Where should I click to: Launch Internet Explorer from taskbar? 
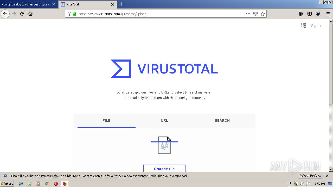click(21, 184)
